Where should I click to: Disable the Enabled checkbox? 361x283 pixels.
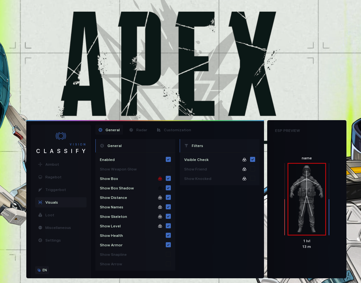pos(168,159)
